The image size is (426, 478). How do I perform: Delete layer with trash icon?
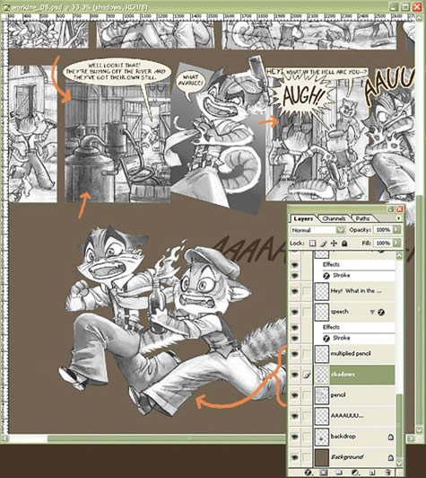(x=387, y=473)
